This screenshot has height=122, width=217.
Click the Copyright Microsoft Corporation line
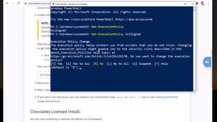99,12
